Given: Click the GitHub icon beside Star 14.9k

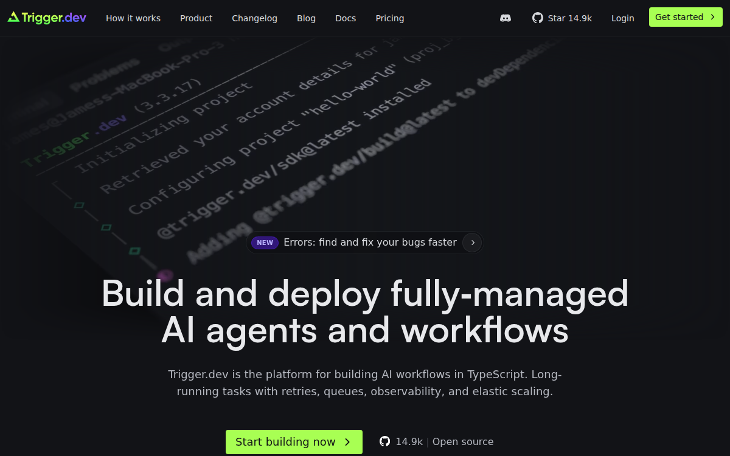Looking at the screenshot, I should coord(538,18).
